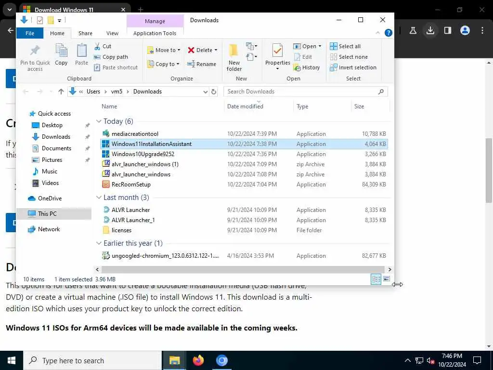Click Copy path in Clipboard group
This screenshot has height=370, width=493.
[111, 57]
